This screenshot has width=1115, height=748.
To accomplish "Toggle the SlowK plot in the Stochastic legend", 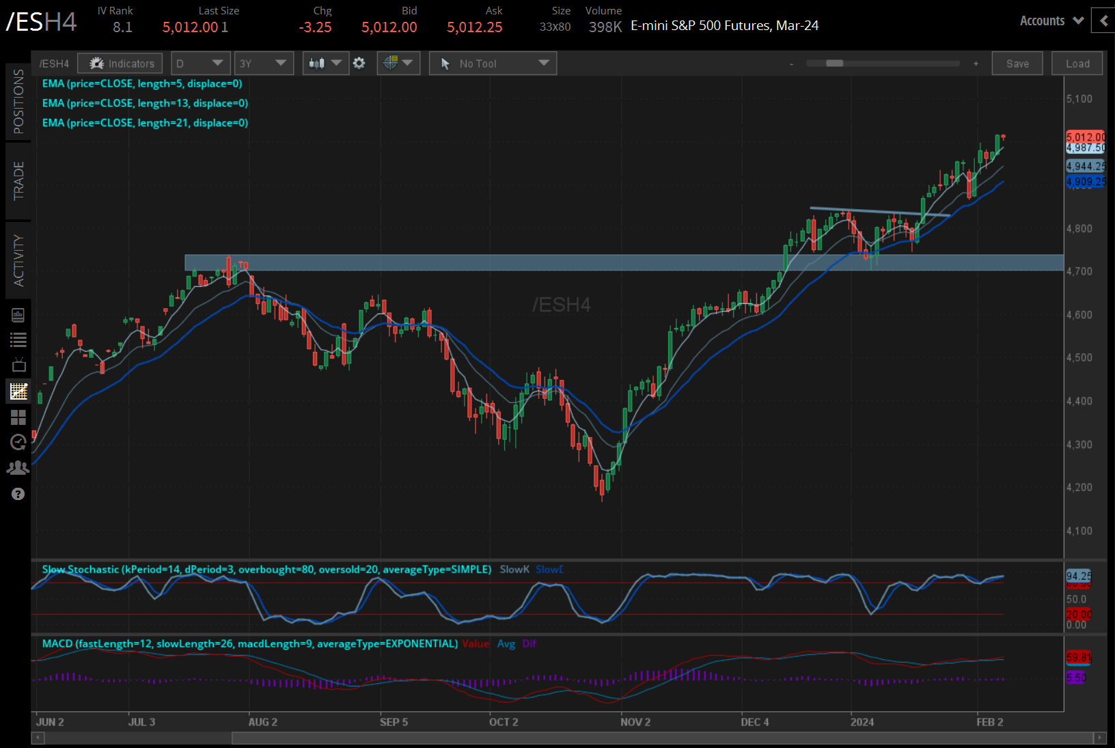I will tap(514, 569).
